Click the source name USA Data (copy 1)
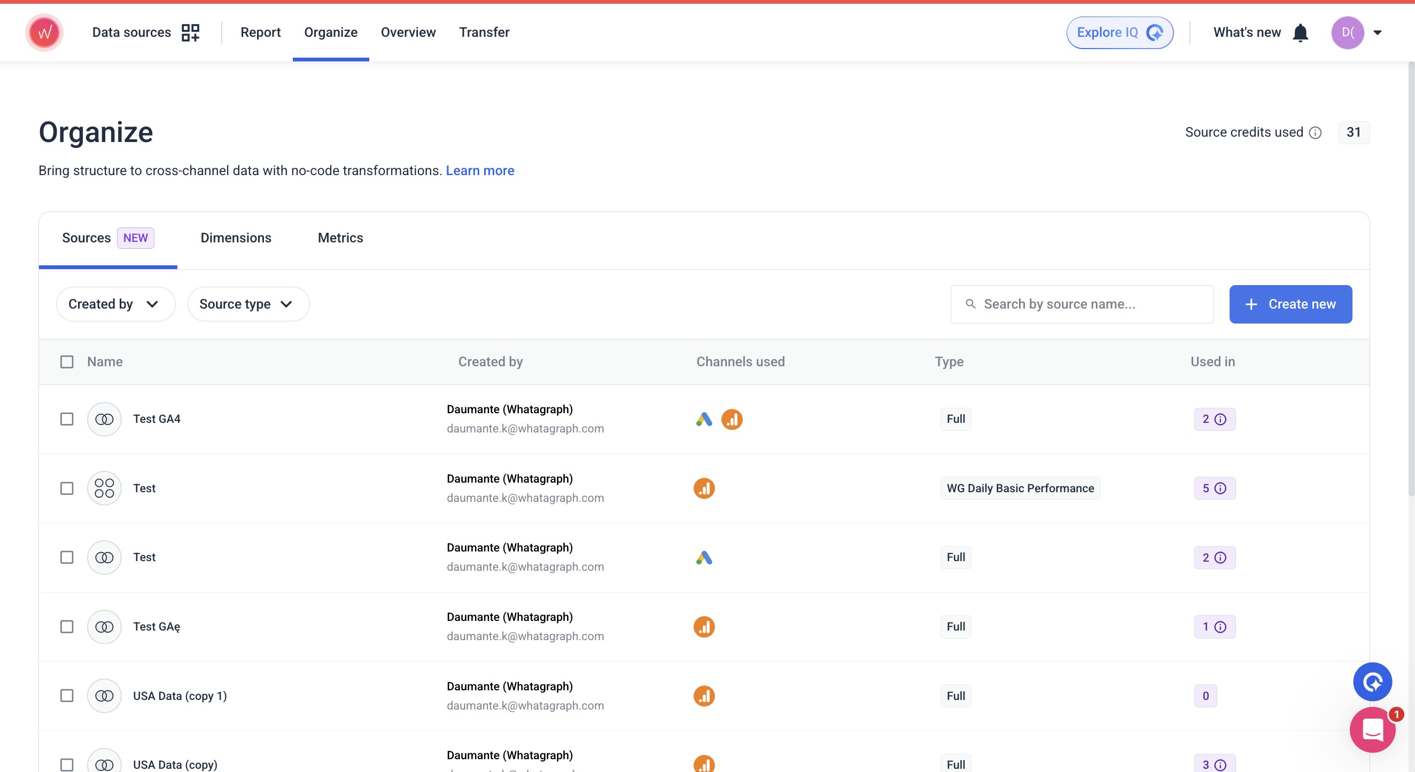 180,696
